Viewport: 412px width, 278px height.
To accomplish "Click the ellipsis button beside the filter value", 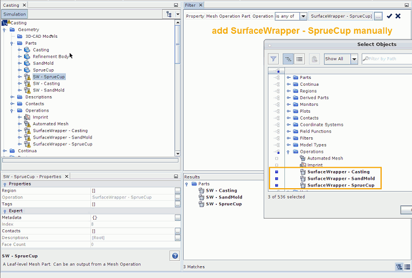I will coord(378,17).
